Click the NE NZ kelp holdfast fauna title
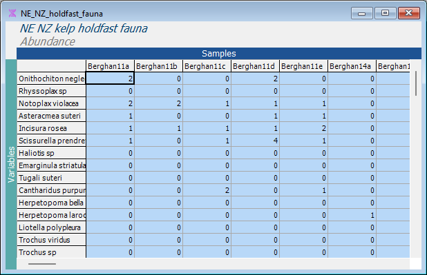Viewport: 427px width, 275px height. click(x=84, y=28)
